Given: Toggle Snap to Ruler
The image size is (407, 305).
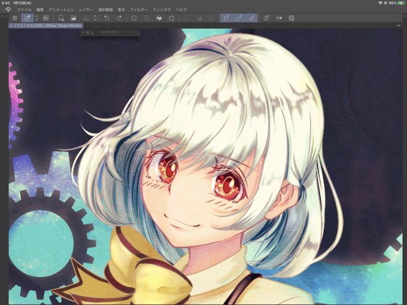Looking at the screenshot, I should coord(226,18).
